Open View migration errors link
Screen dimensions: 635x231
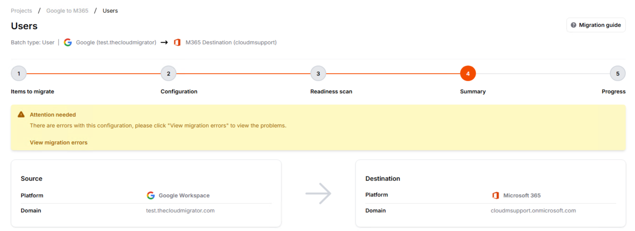tap(59, 142)
